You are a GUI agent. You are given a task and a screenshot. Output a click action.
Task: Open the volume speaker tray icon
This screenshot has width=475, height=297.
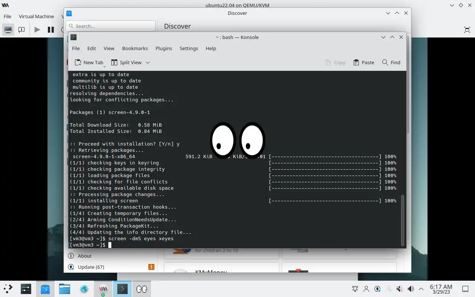point(411,288)
